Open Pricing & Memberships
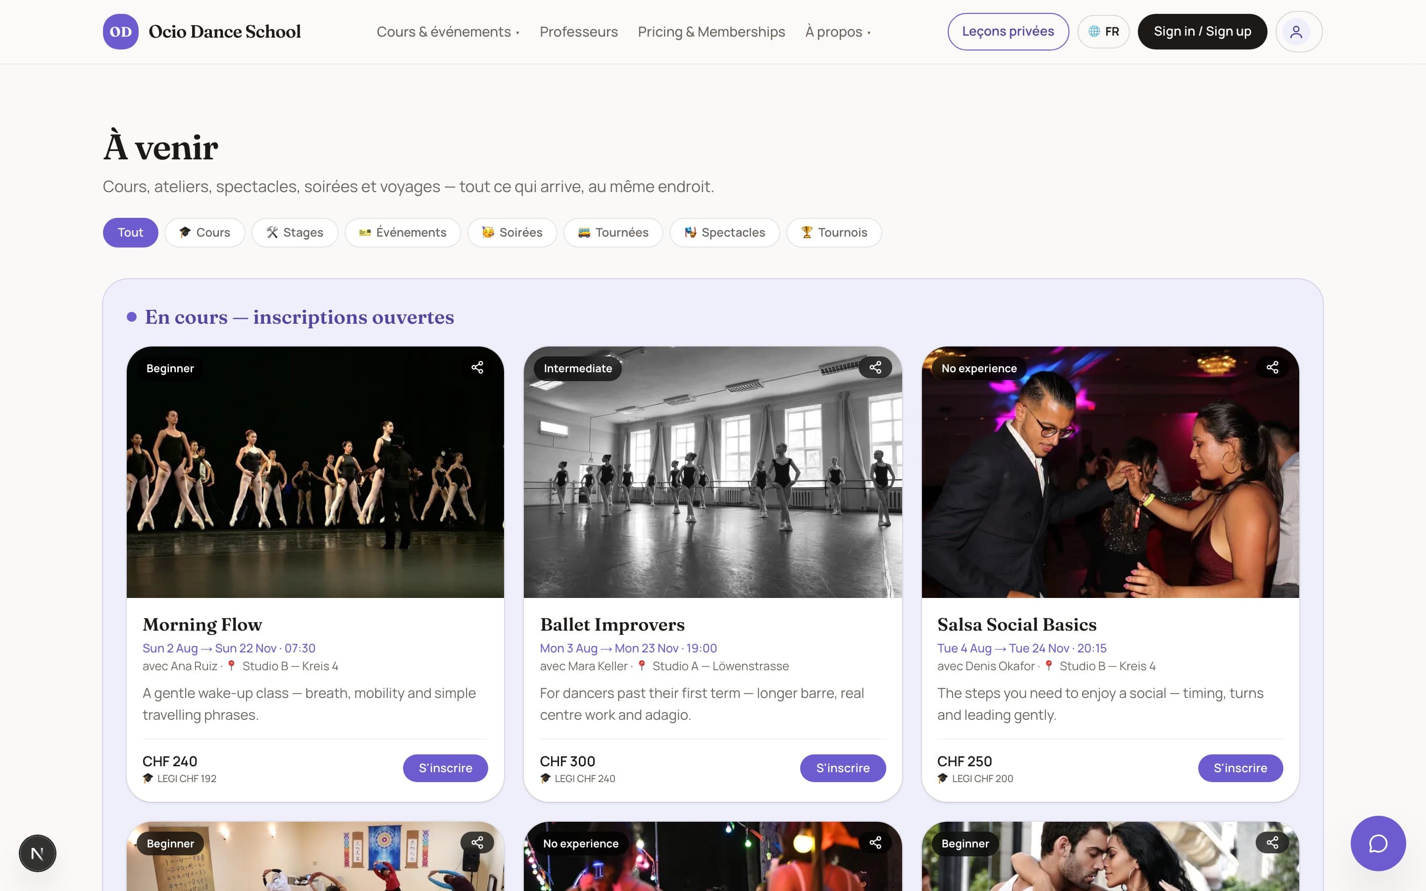 click(711, 32)
